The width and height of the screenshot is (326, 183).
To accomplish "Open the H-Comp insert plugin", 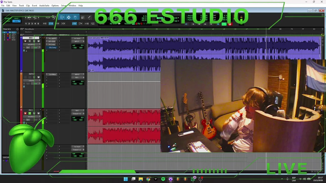I will coord(52,44).
